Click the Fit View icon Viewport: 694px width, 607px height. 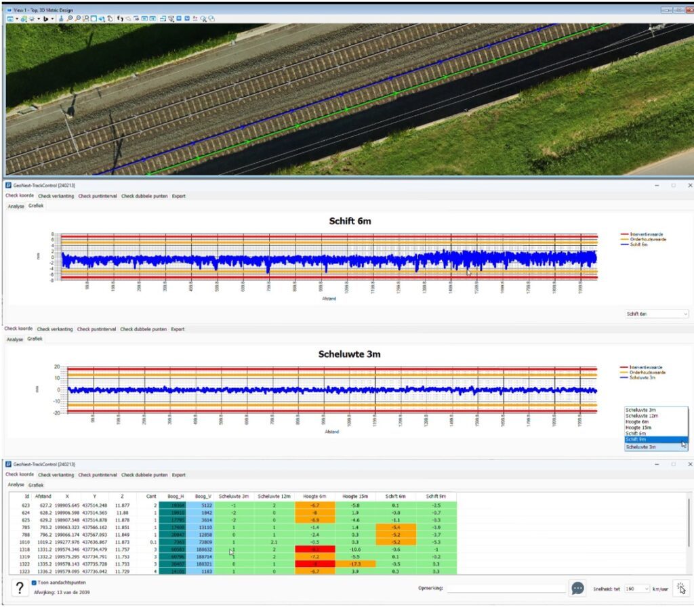point(94,18)
